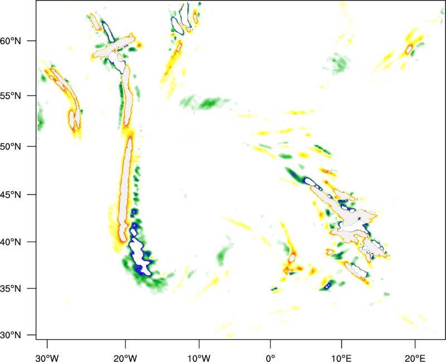Click the 30°N latitude label
Image resolution: width=446 pixels, height=362 pixels.
pos(11,335)
